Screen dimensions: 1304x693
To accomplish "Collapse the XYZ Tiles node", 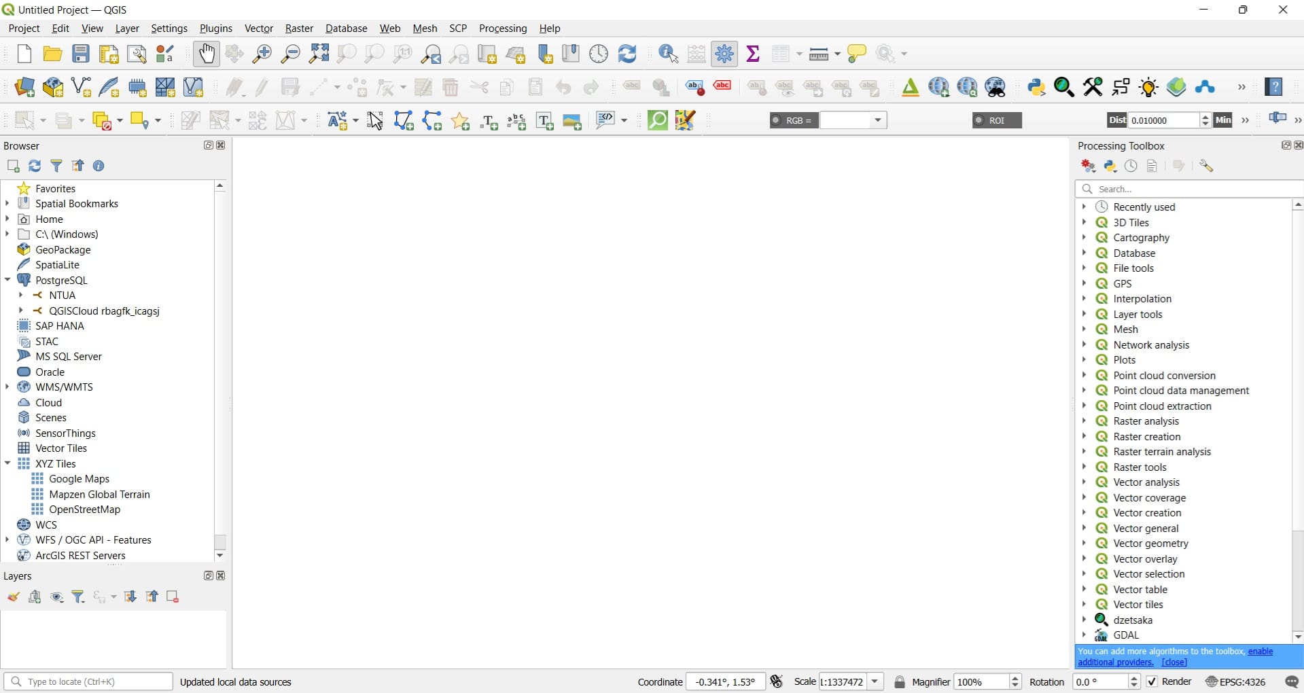I will click(x=7, y=463).
